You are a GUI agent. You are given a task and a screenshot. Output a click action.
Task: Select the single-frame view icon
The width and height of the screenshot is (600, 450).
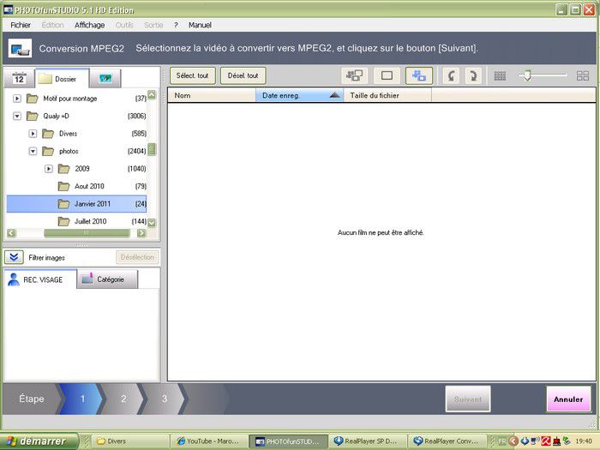(x=386, y=76)
